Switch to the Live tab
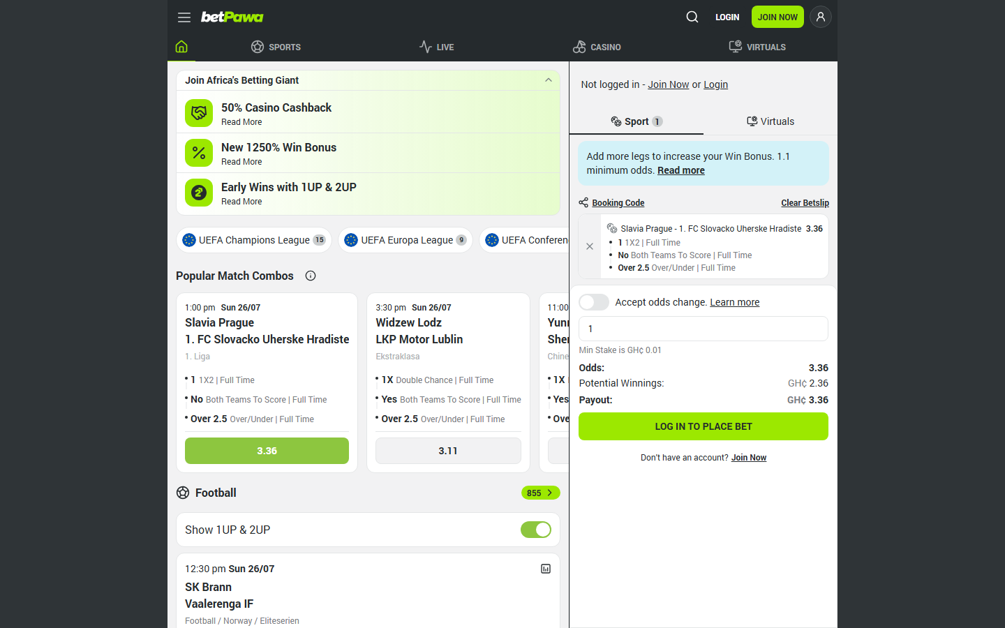 coord(437,47)
